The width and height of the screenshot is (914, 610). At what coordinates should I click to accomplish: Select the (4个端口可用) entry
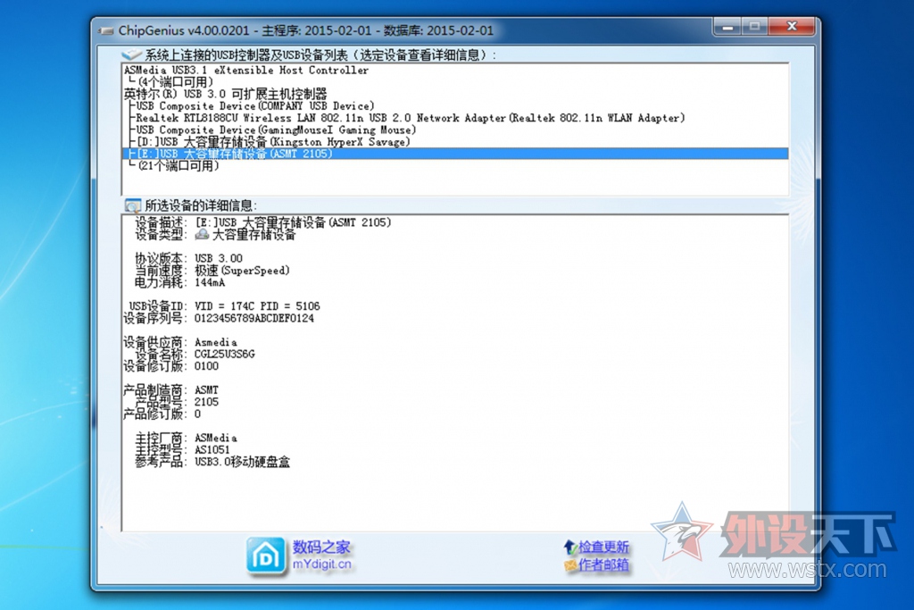tap(176, 82)
